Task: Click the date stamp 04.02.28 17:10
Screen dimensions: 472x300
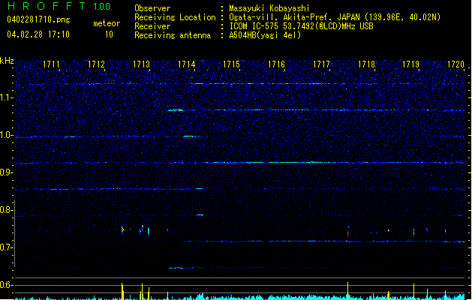Action: (38, 34)
